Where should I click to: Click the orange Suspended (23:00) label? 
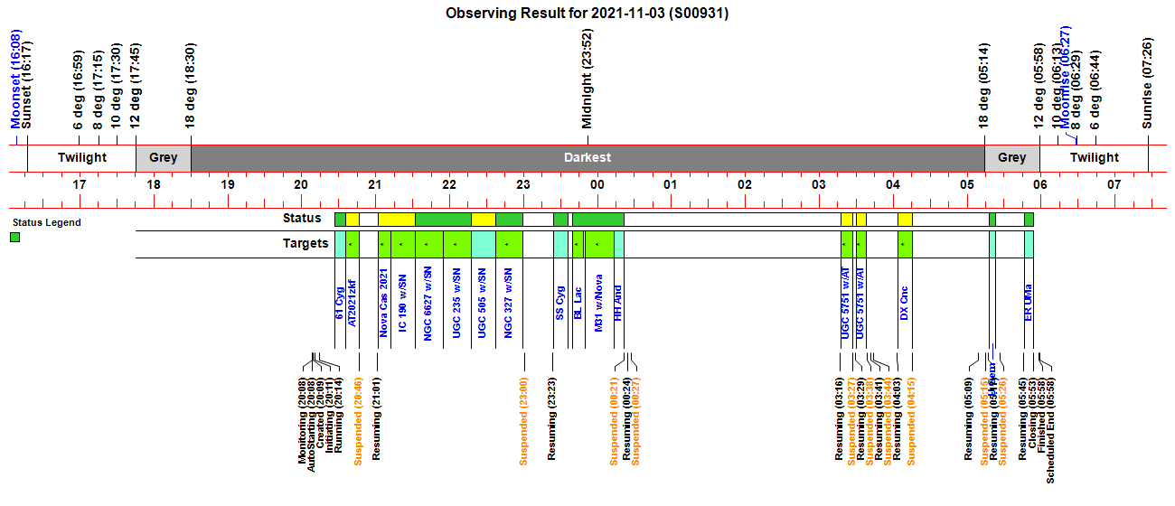[523, 420]
